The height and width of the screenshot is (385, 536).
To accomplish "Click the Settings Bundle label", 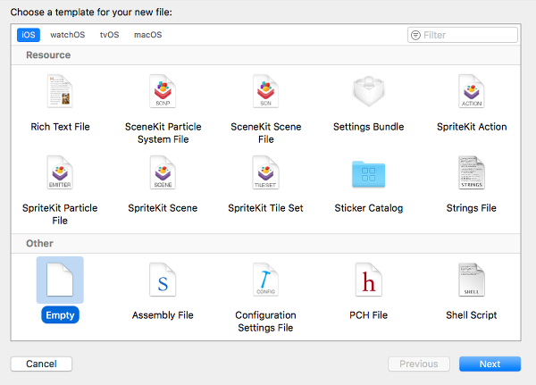I will tap(368, 127).
